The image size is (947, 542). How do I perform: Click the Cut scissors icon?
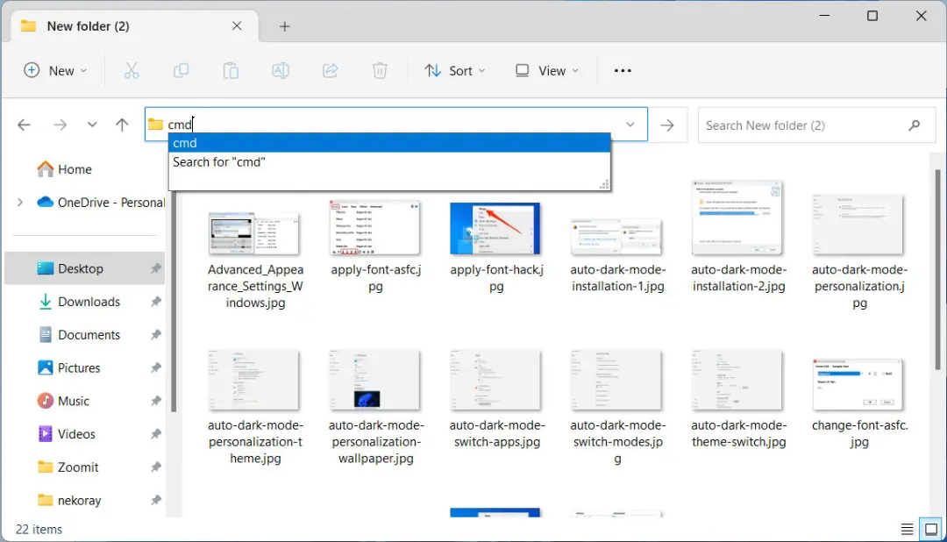[x=131, y=71]
